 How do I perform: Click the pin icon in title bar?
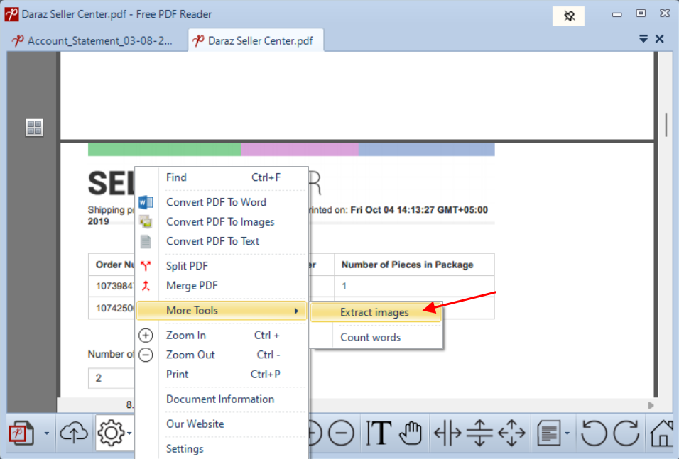(569, 16)
